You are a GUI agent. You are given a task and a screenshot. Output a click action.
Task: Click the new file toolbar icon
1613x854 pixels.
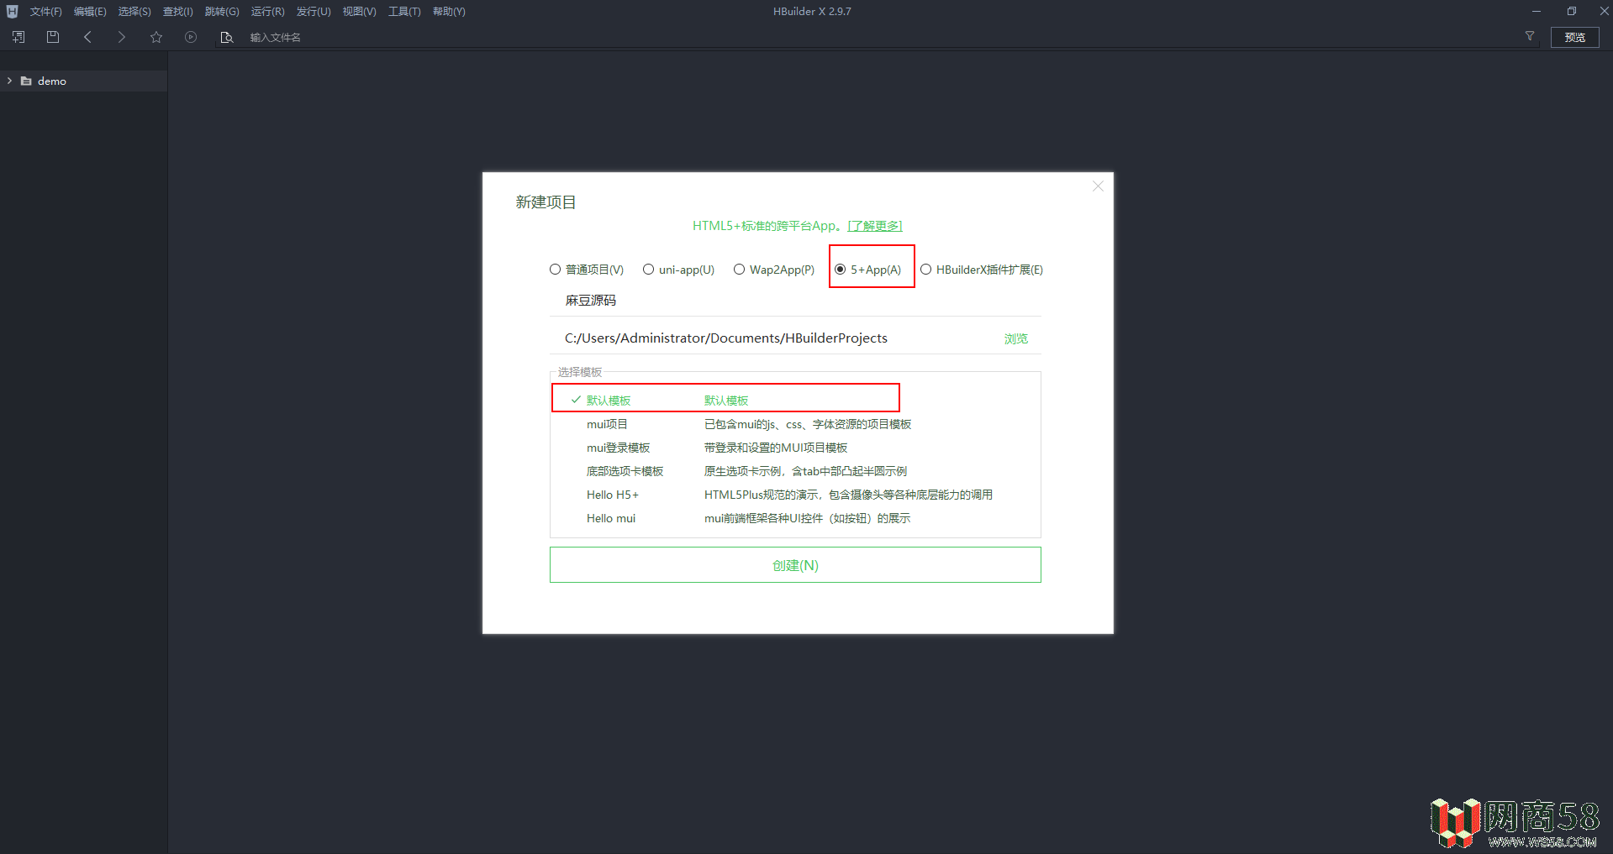(x=18, y=37)
